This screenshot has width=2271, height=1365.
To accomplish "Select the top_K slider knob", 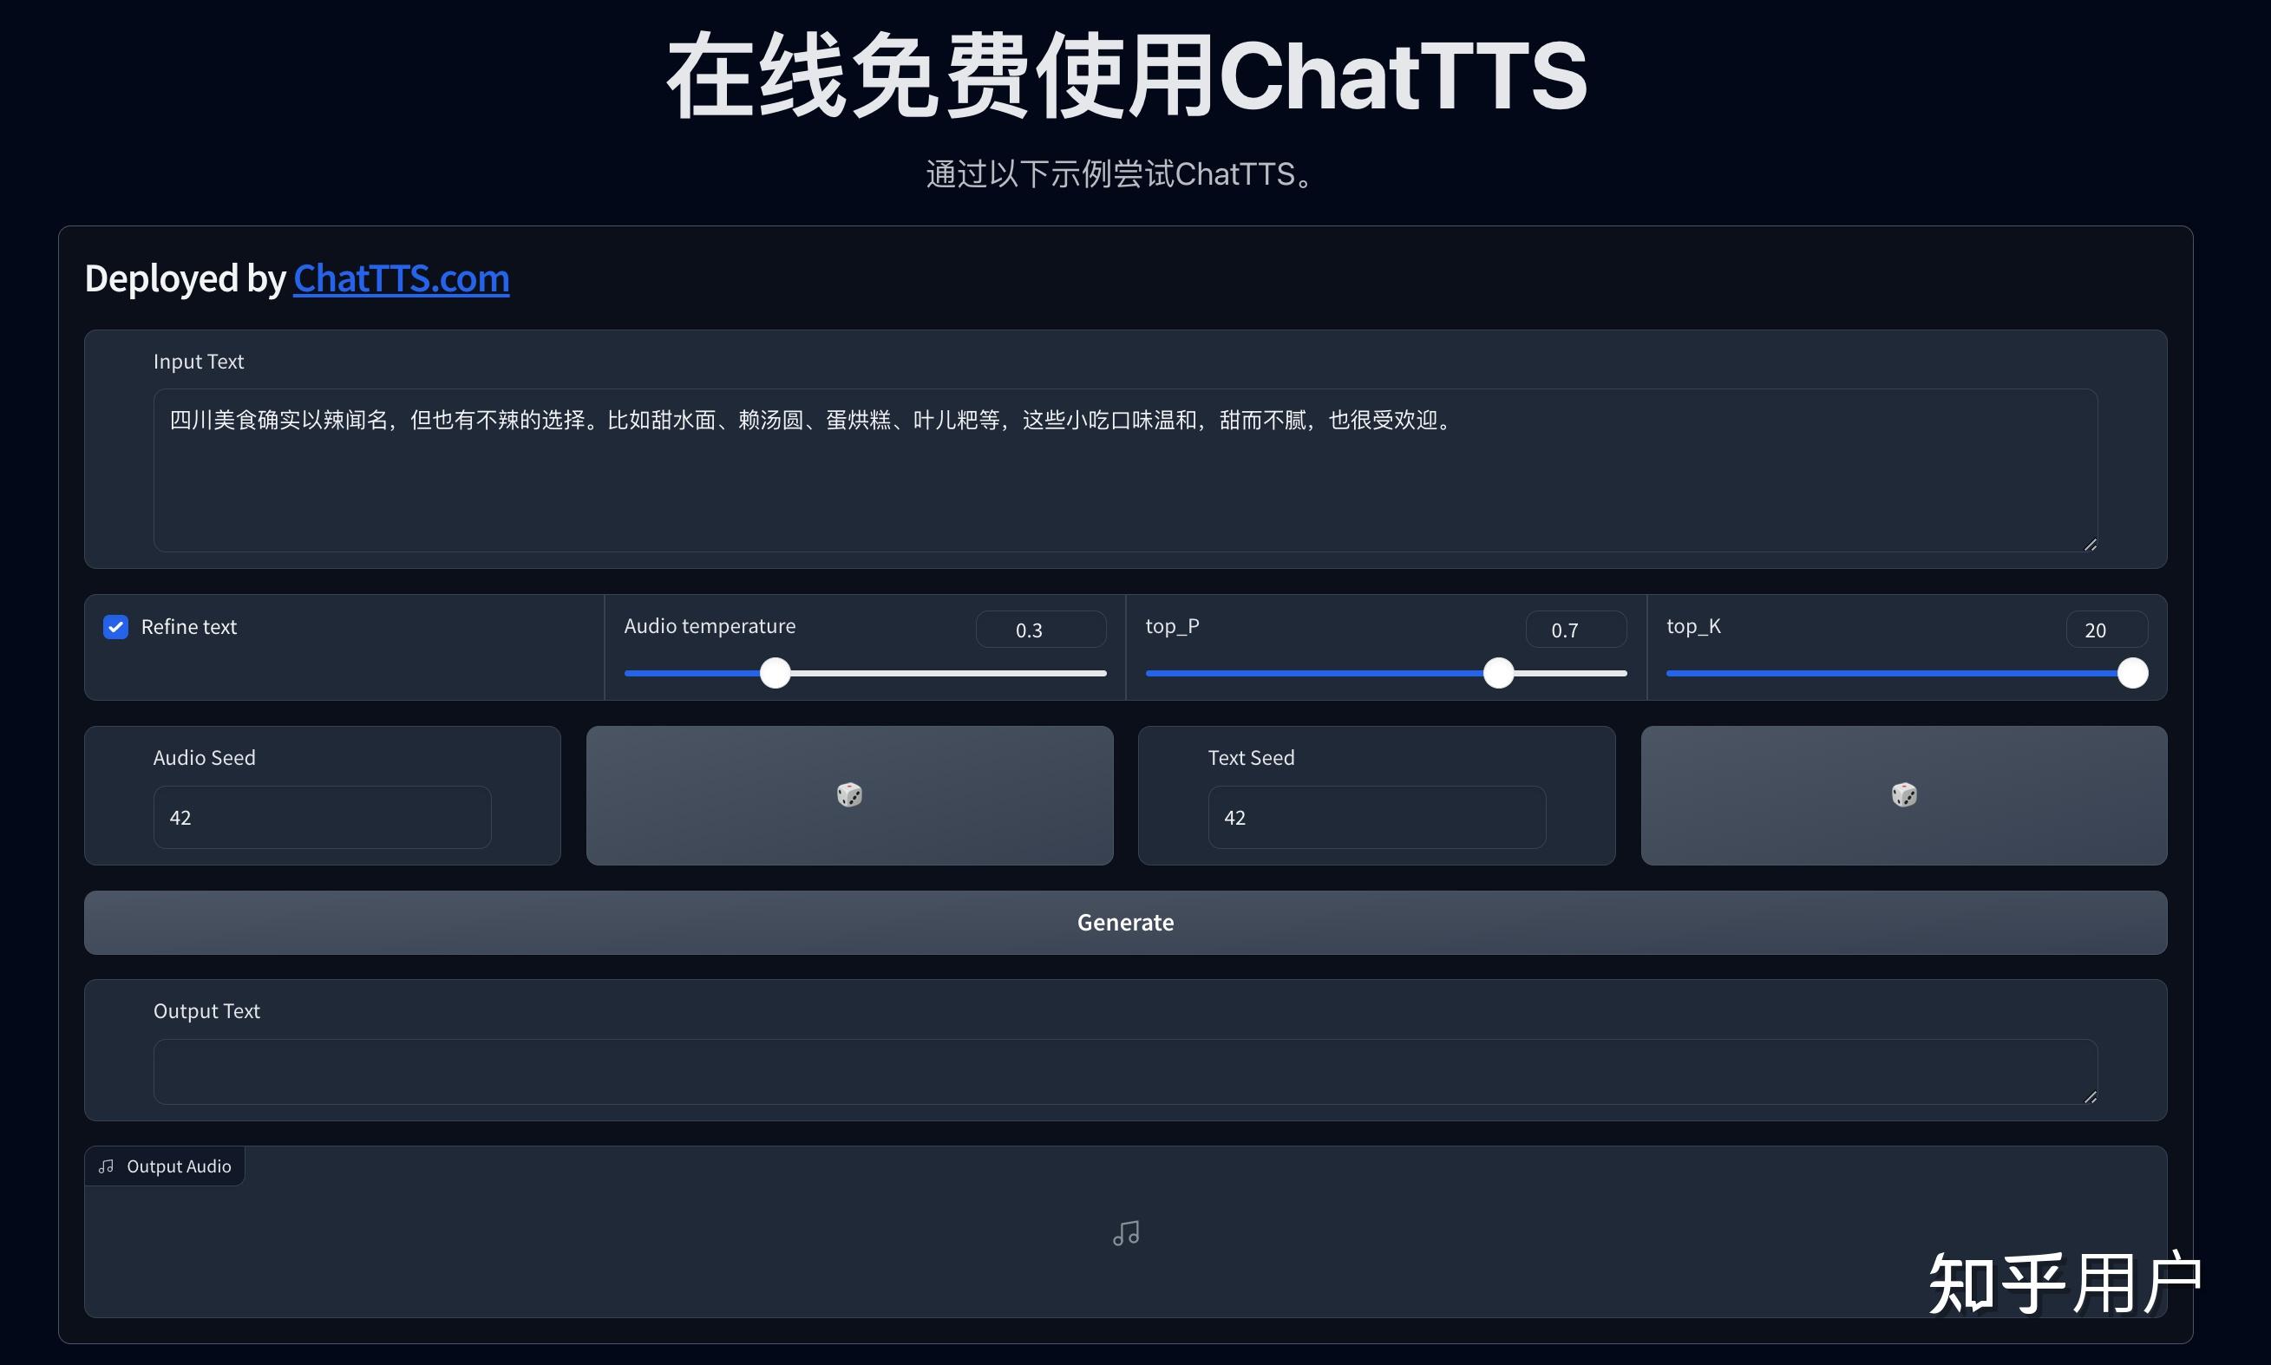I will tap(2132, 672).
